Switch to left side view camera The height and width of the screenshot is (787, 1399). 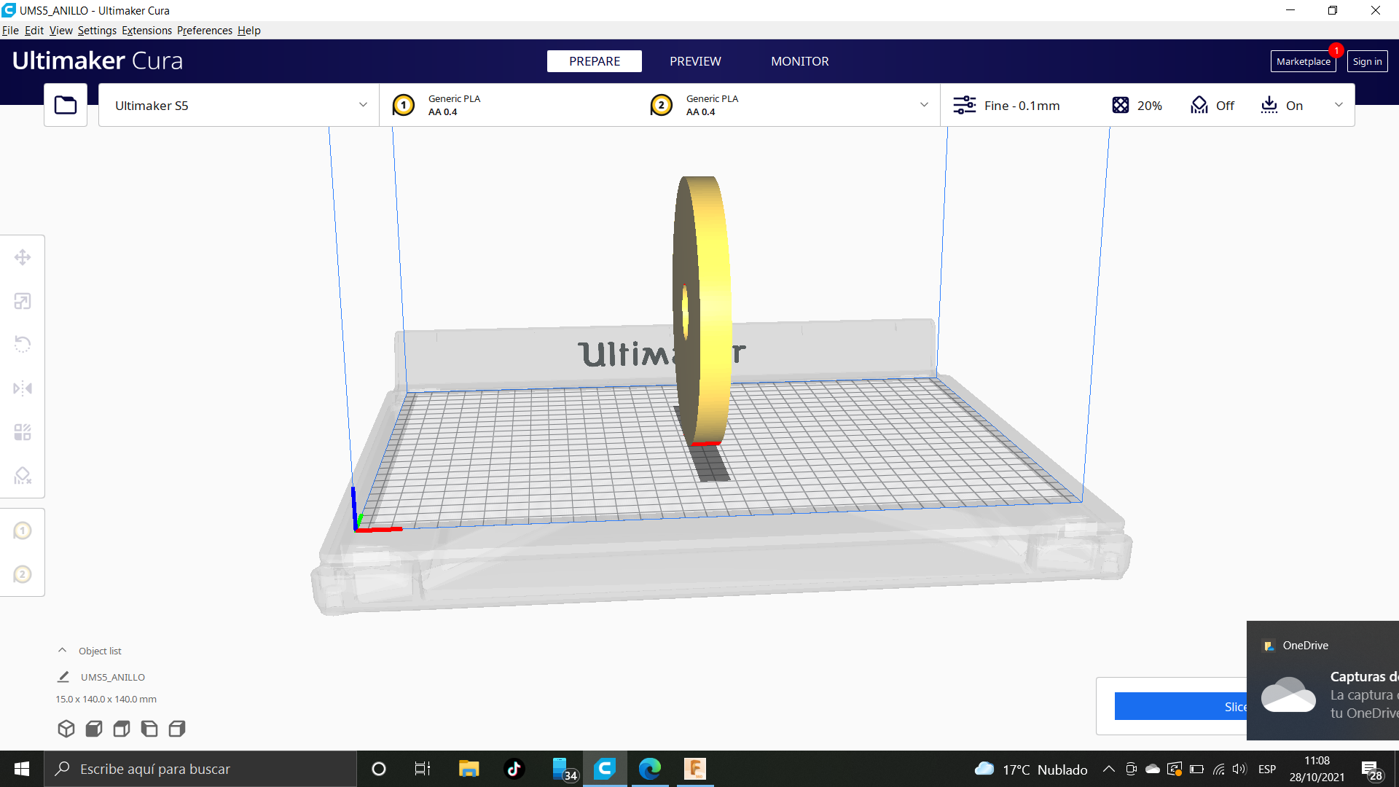149,729
